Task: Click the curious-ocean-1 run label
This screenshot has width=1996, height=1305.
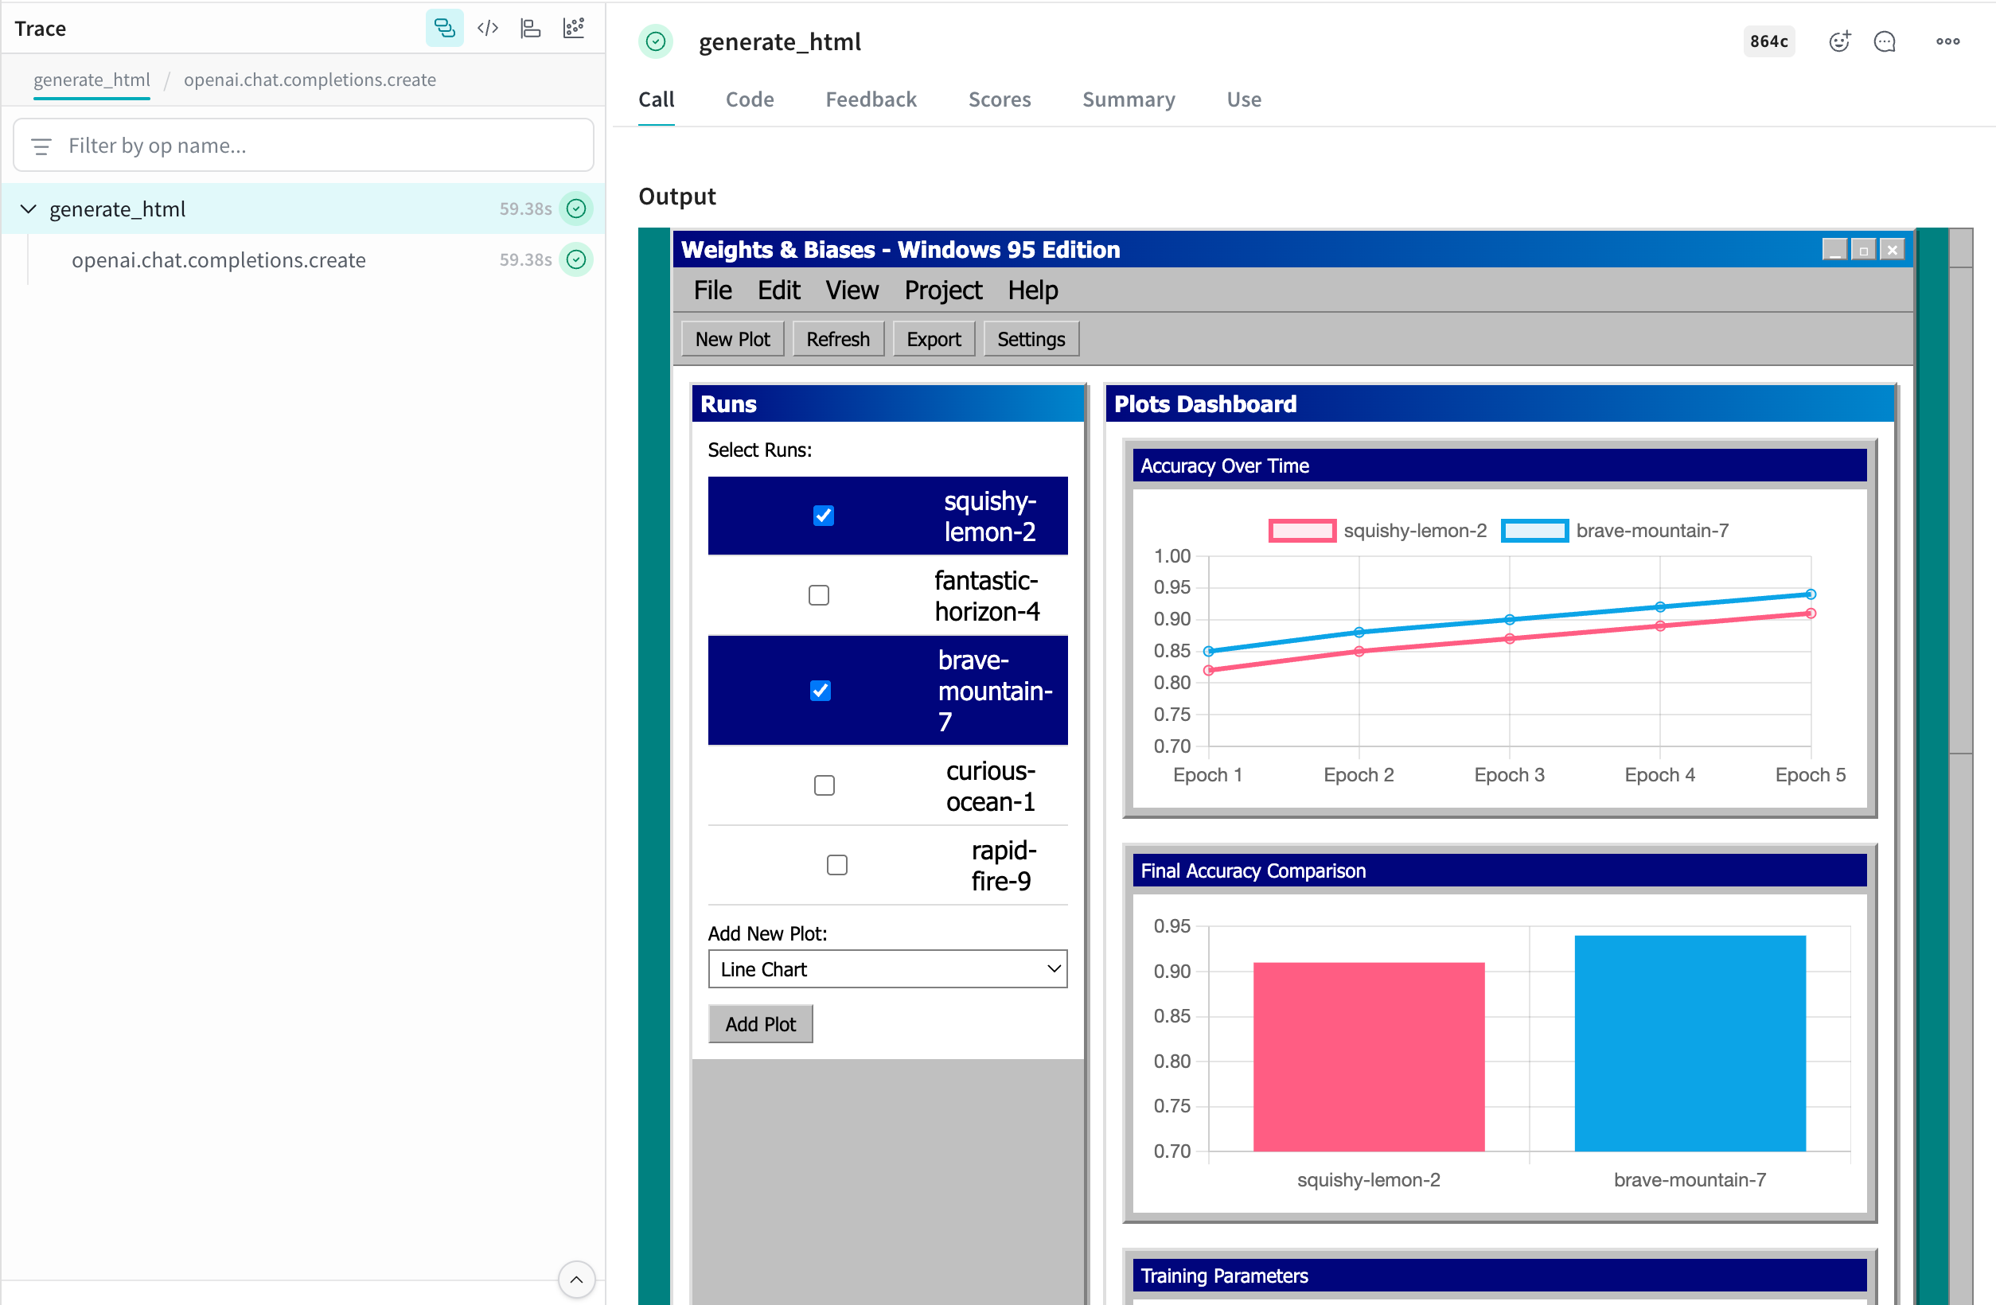Action: tap(991, 786)
